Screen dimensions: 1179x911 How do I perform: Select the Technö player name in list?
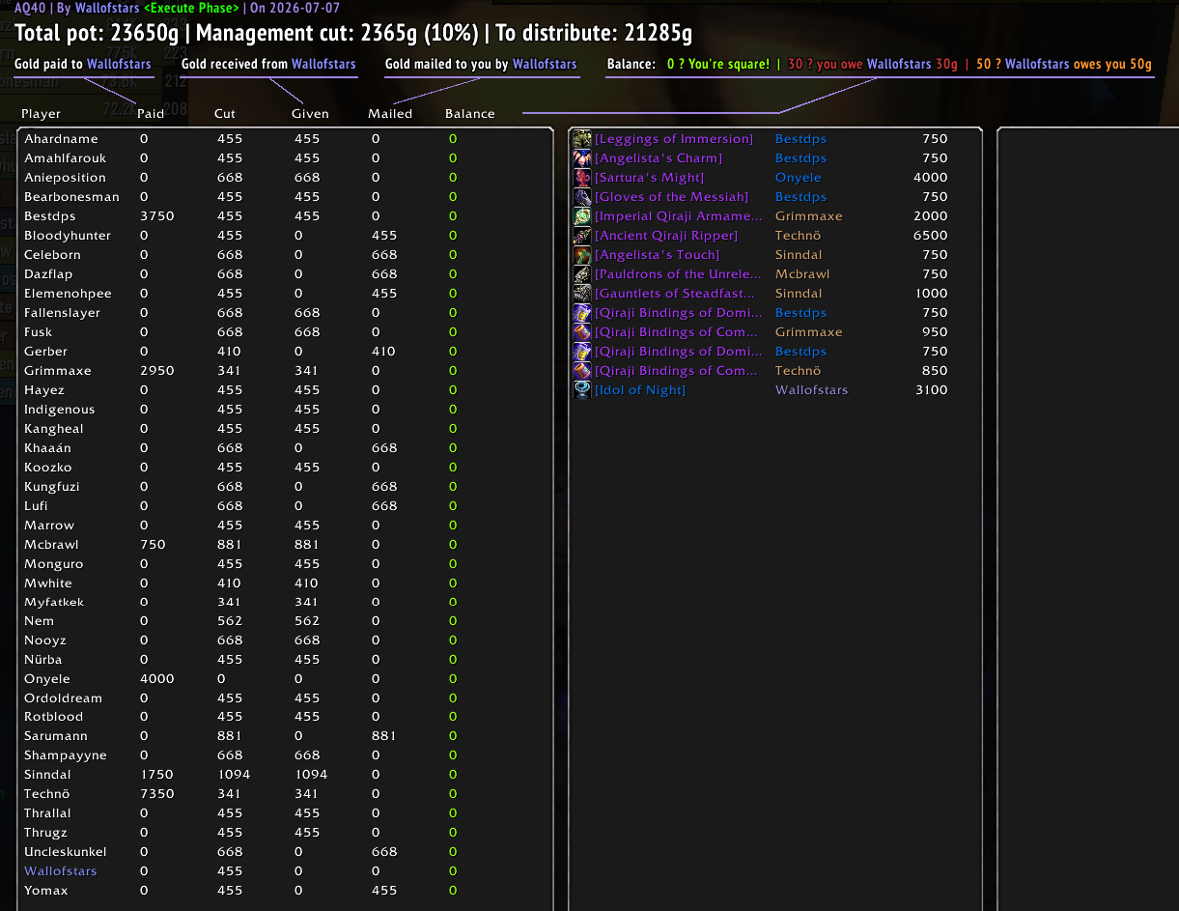coord(47,794)
